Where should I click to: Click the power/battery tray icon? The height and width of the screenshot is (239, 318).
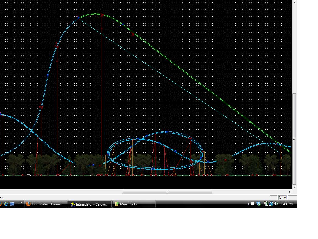click(266, 204)
